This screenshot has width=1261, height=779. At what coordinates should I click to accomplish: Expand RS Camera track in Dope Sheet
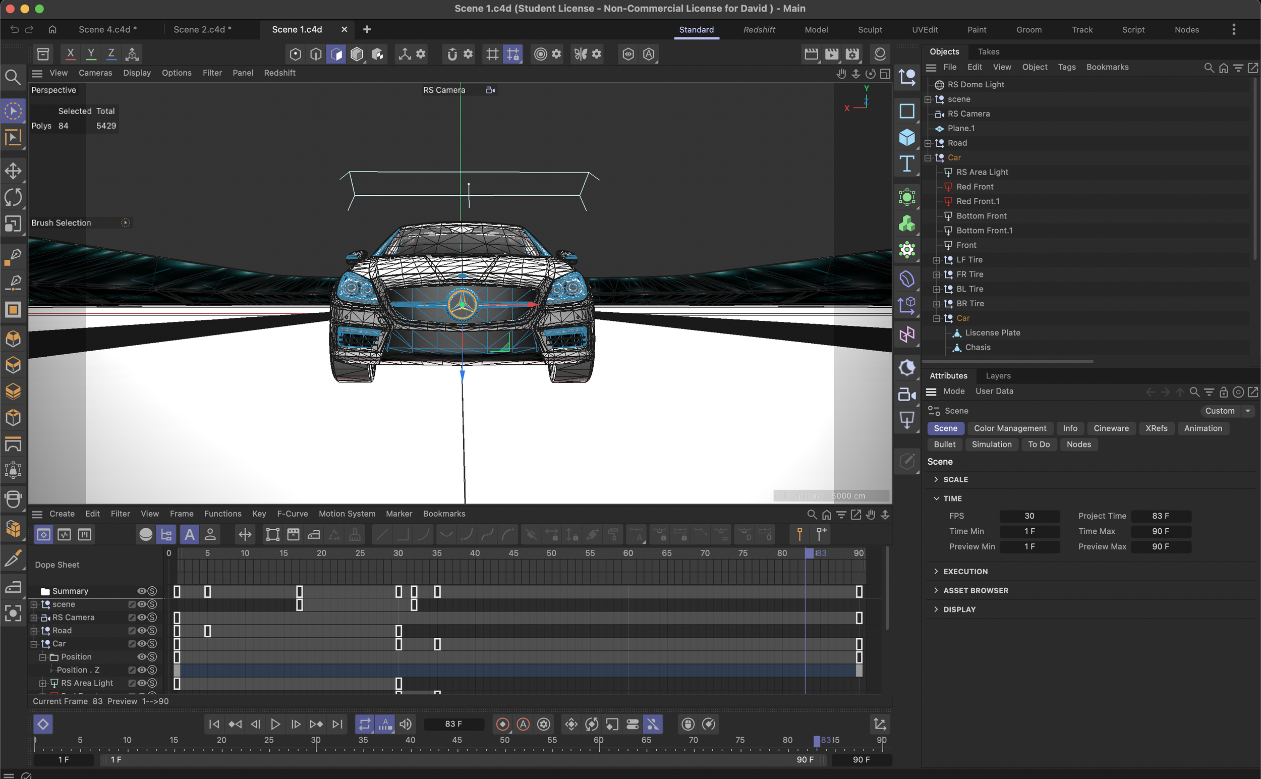point(34,617)
